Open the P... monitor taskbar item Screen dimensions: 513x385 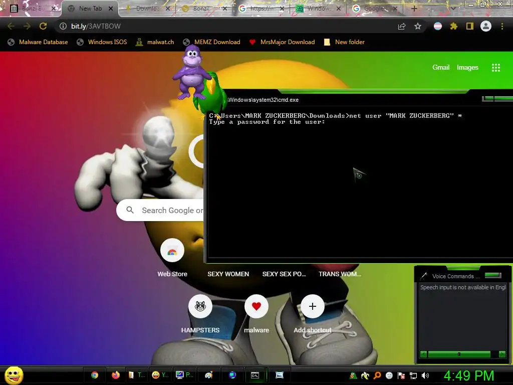tap(184, 375)
